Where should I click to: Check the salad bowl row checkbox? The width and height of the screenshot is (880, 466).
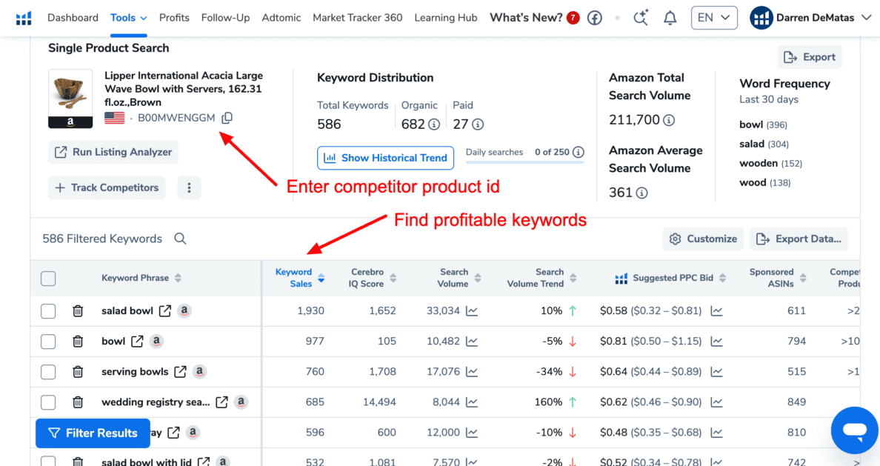point(48,311)
